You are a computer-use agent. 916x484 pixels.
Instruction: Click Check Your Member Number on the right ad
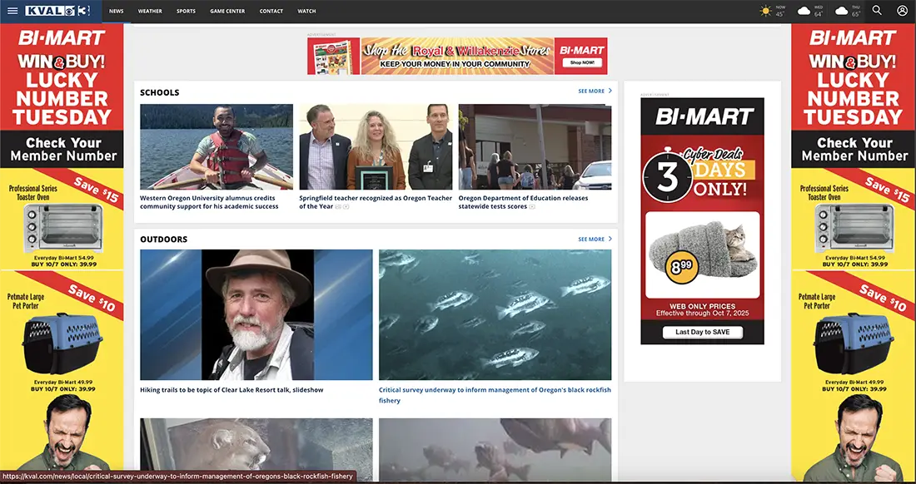click(x=854, y=150)
